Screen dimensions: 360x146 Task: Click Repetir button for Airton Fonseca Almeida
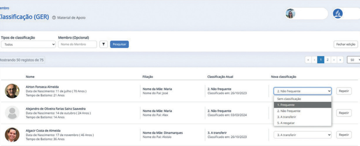pos(343,91)
